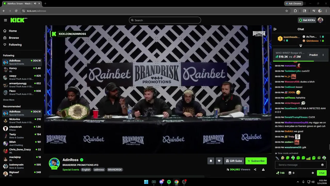Click username MediterraneanGoy88 in chat
Viewport: 330px width, 186px height.
296,123
